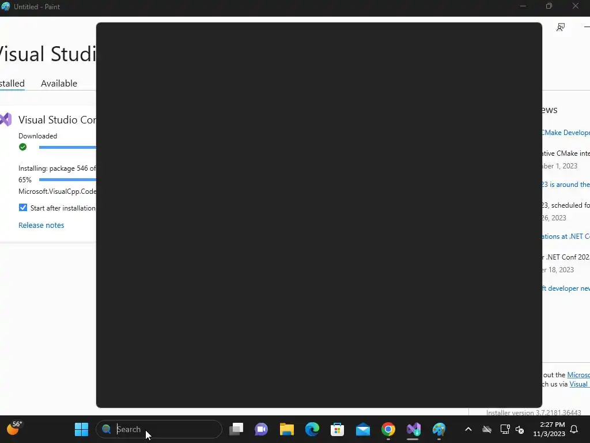Click the Downloaded progress bar
The image size is (590, 443).
67,147
